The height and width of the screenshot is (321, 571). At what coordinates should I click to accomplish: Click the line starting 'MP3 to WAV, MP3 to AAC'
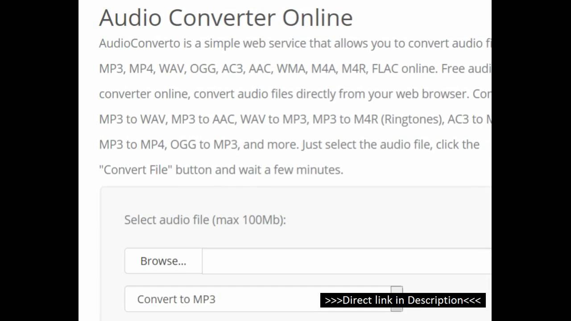[295, 119]
